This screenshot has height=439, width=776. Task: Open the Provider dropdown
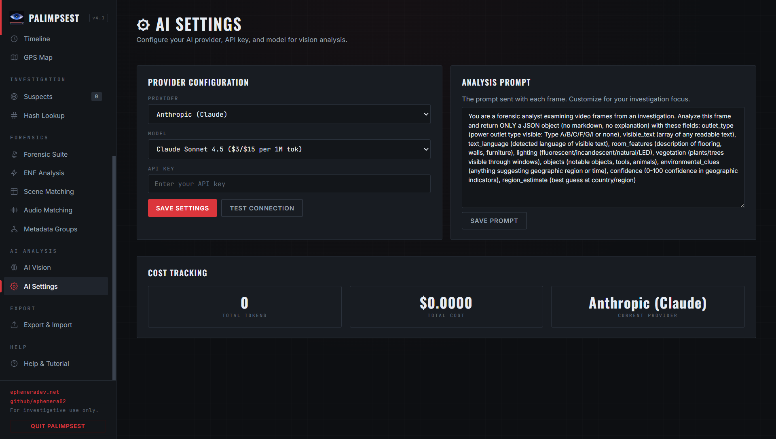289,114
